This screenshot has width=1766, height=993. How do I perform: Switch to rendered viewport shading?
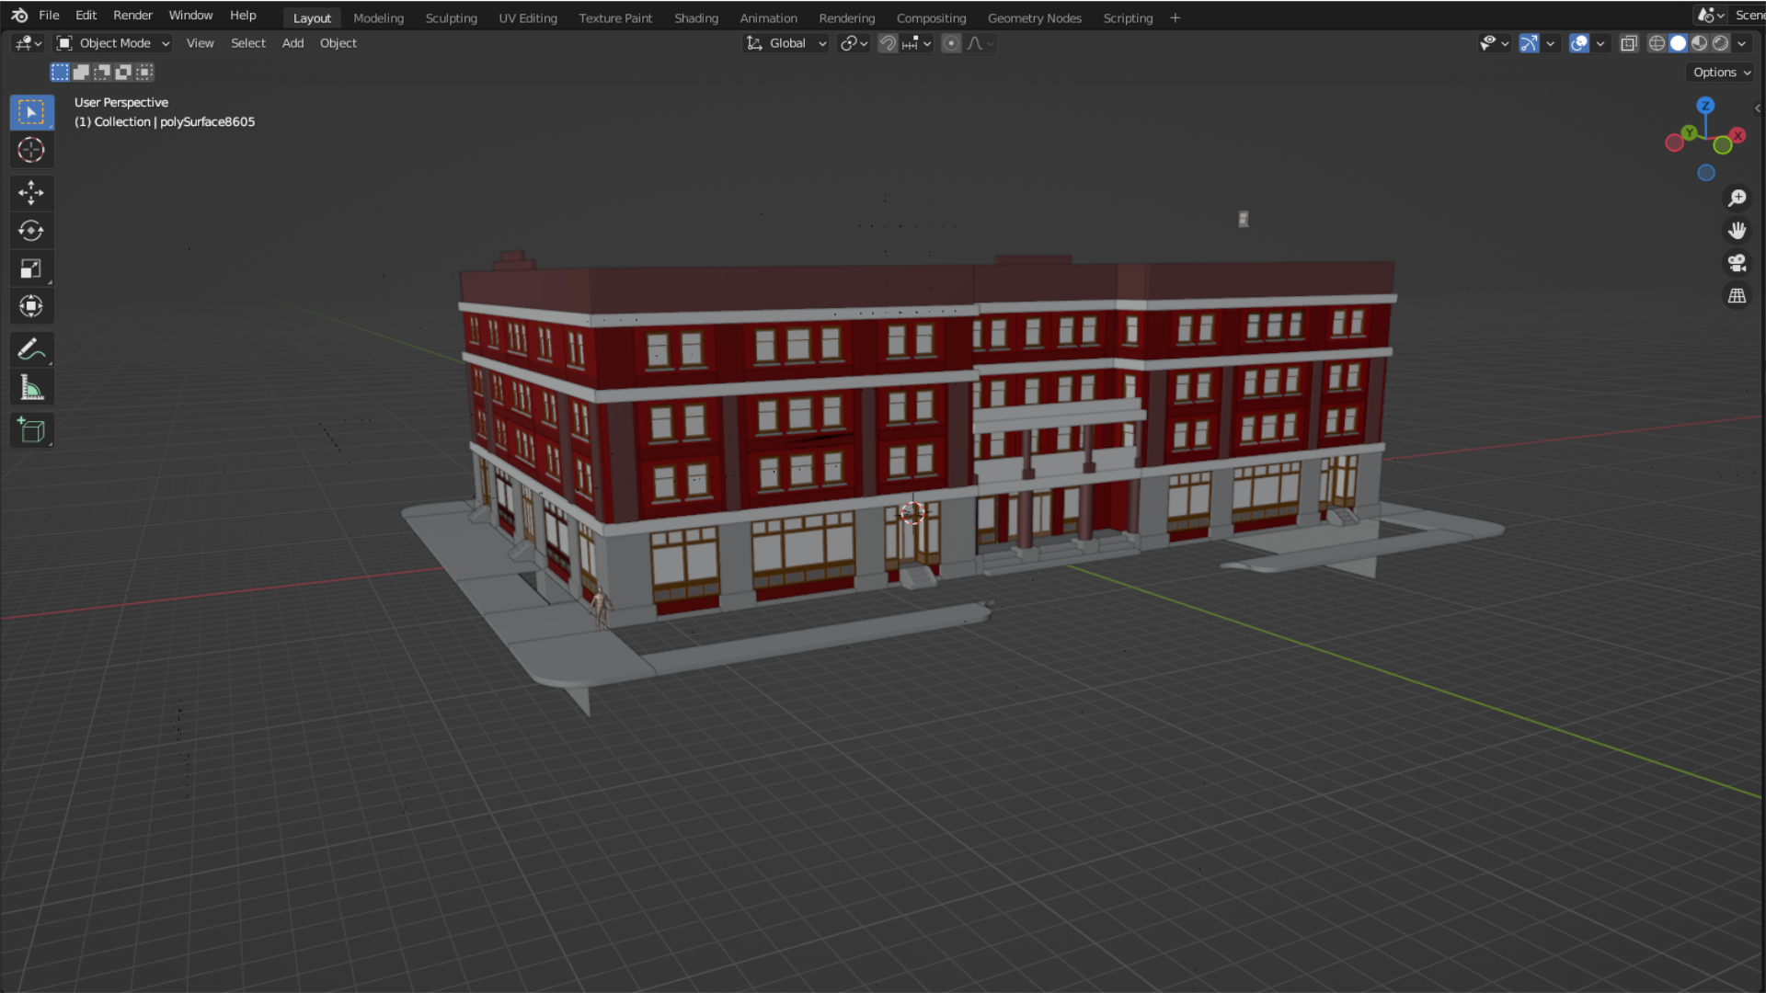[x=1720, y=43]
